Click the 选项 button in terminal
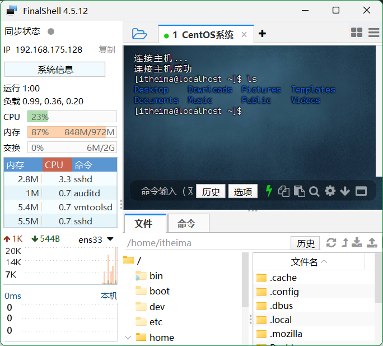The width and height of the screenshot is (383, 346). tap(242, 191)
